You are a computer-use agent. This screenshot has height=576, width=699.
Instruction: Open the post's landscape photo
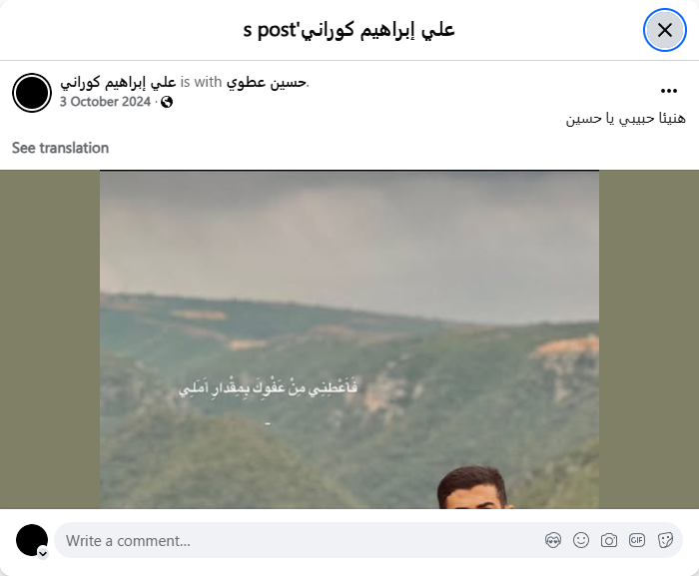349,339
